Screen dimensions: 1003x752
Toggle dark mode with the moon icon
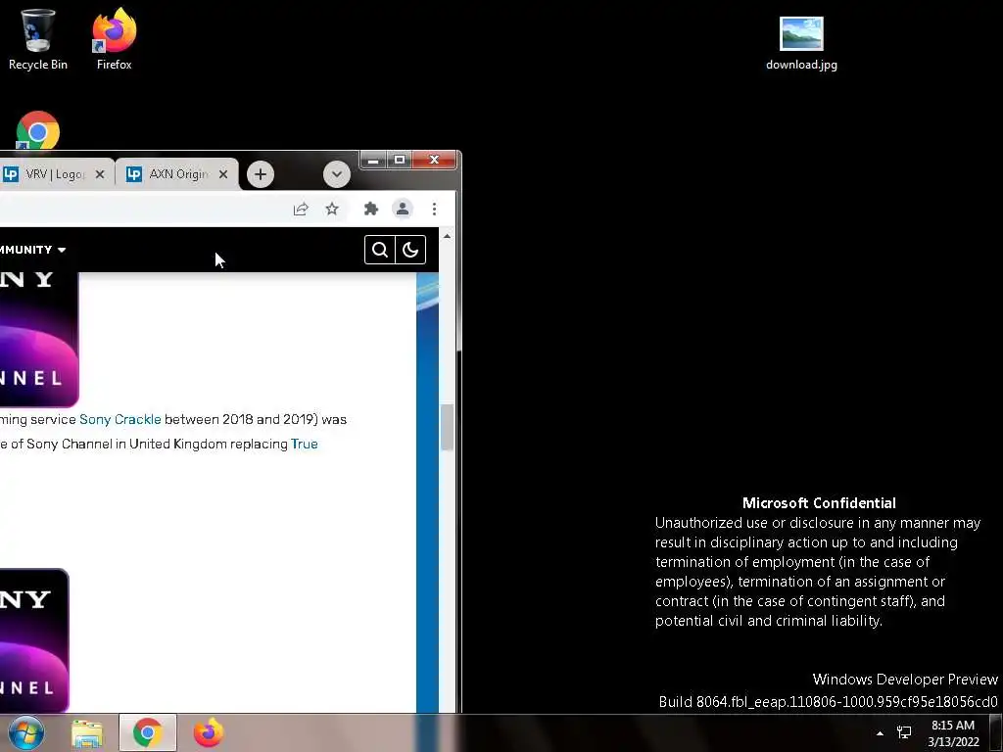[410, 250]
